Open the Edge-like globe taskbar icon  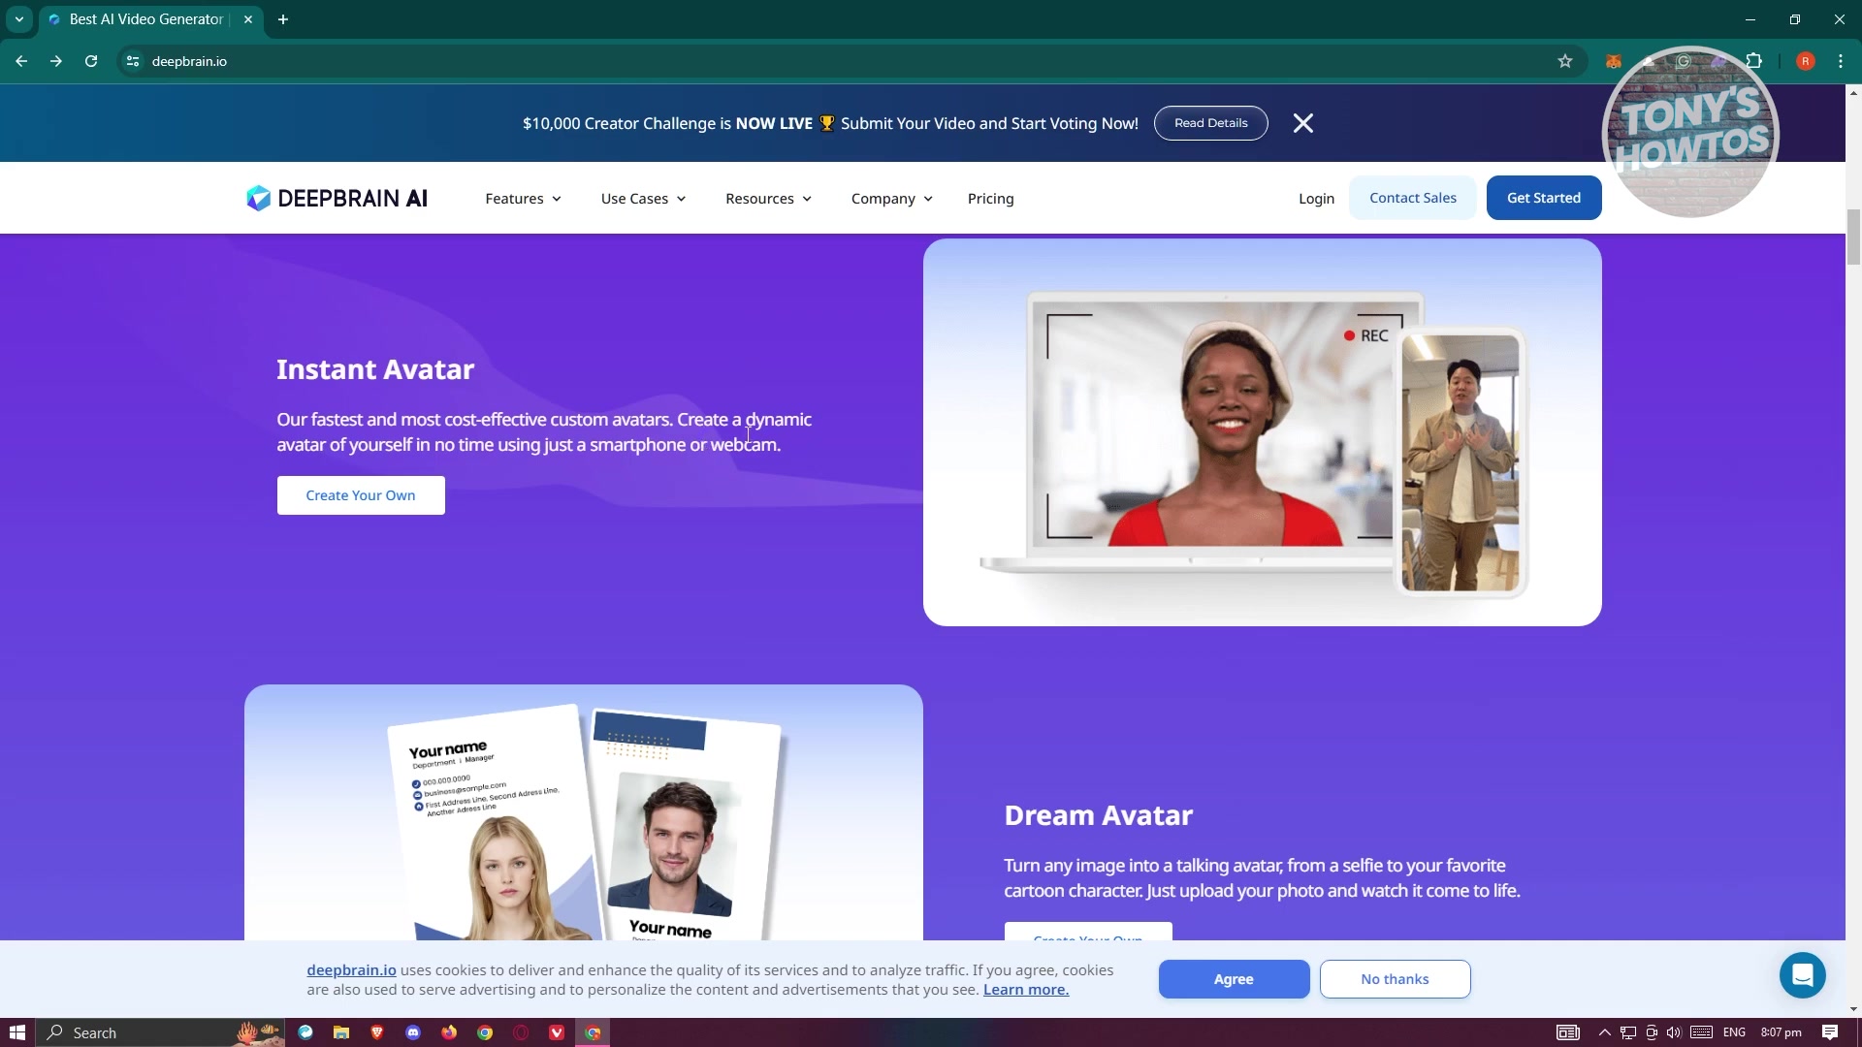click(305, 1032)
